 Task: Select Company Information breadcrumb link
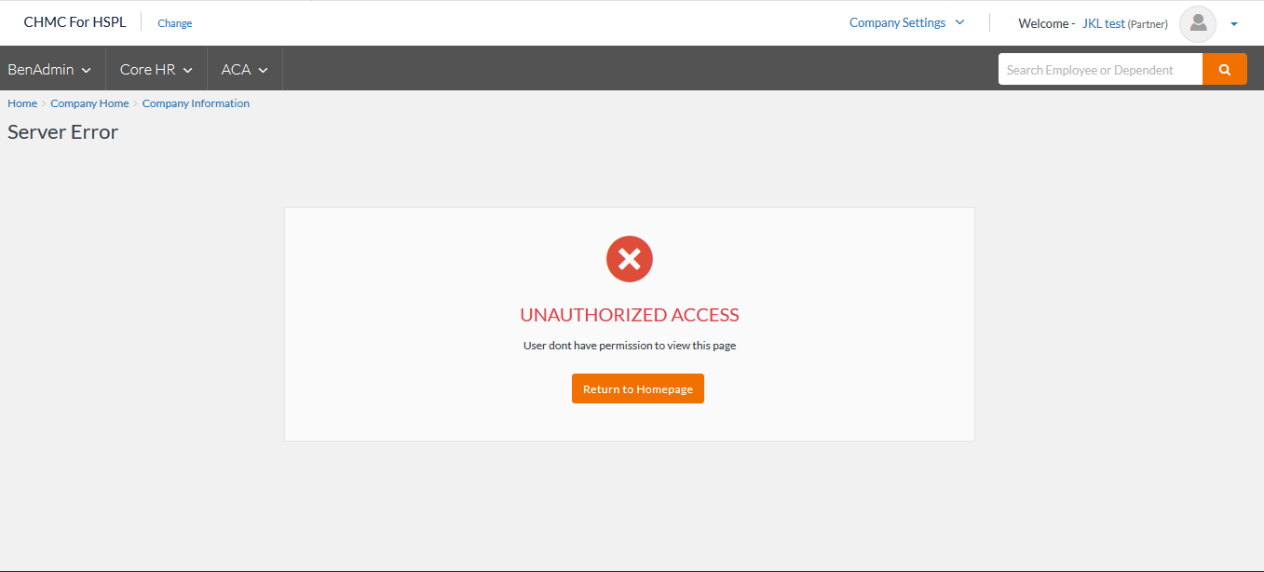196,103
